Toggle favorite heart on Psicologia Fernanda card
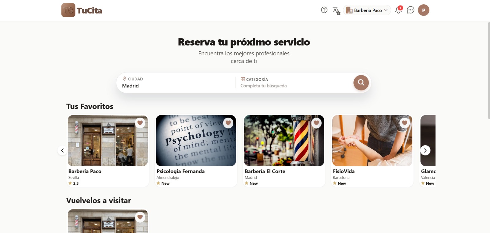 point(228,123)
